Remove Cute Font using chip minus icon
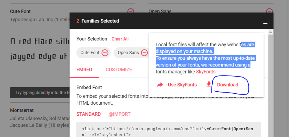This screenshot has height=137, width=289. (x=105, y=53)
